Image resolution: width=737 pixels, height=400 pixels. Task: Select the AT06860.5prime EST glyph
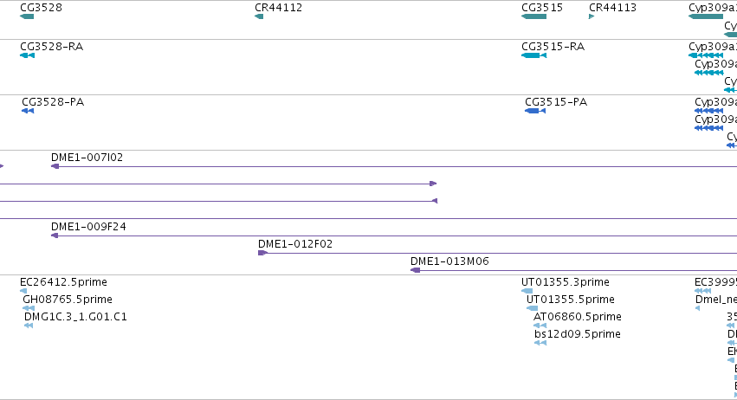[x=540, y=326]
